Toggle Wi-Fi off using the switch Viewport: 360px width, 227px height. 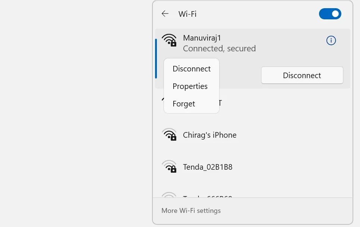coord(330,14)
